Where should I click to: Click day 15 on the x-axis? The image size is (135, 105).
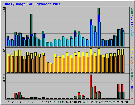(x=63, y=102)
